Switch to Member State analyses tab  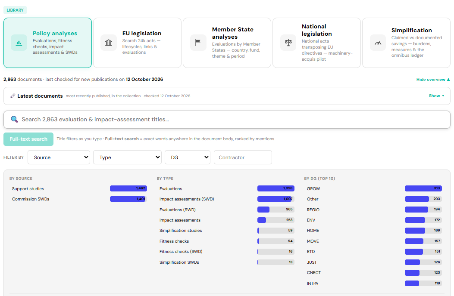click(227, 43)
